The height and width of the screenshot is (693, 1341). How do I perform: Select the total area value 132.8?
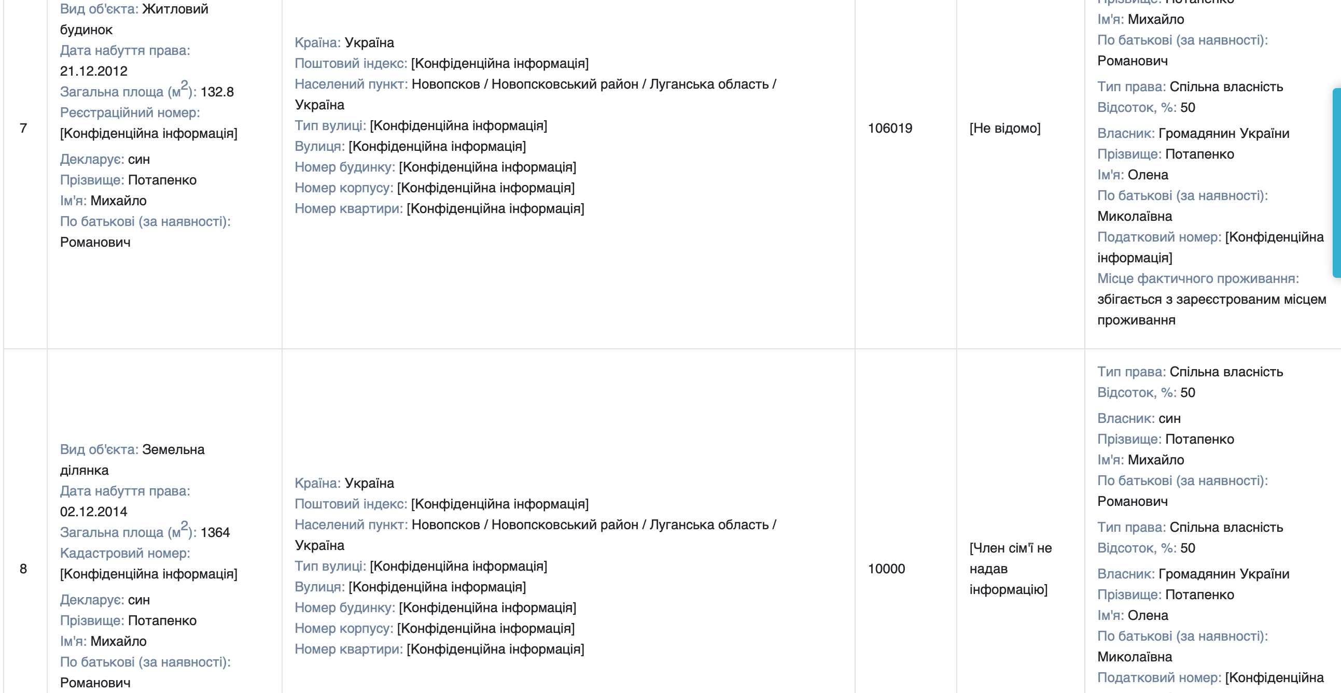pos(217,92)
